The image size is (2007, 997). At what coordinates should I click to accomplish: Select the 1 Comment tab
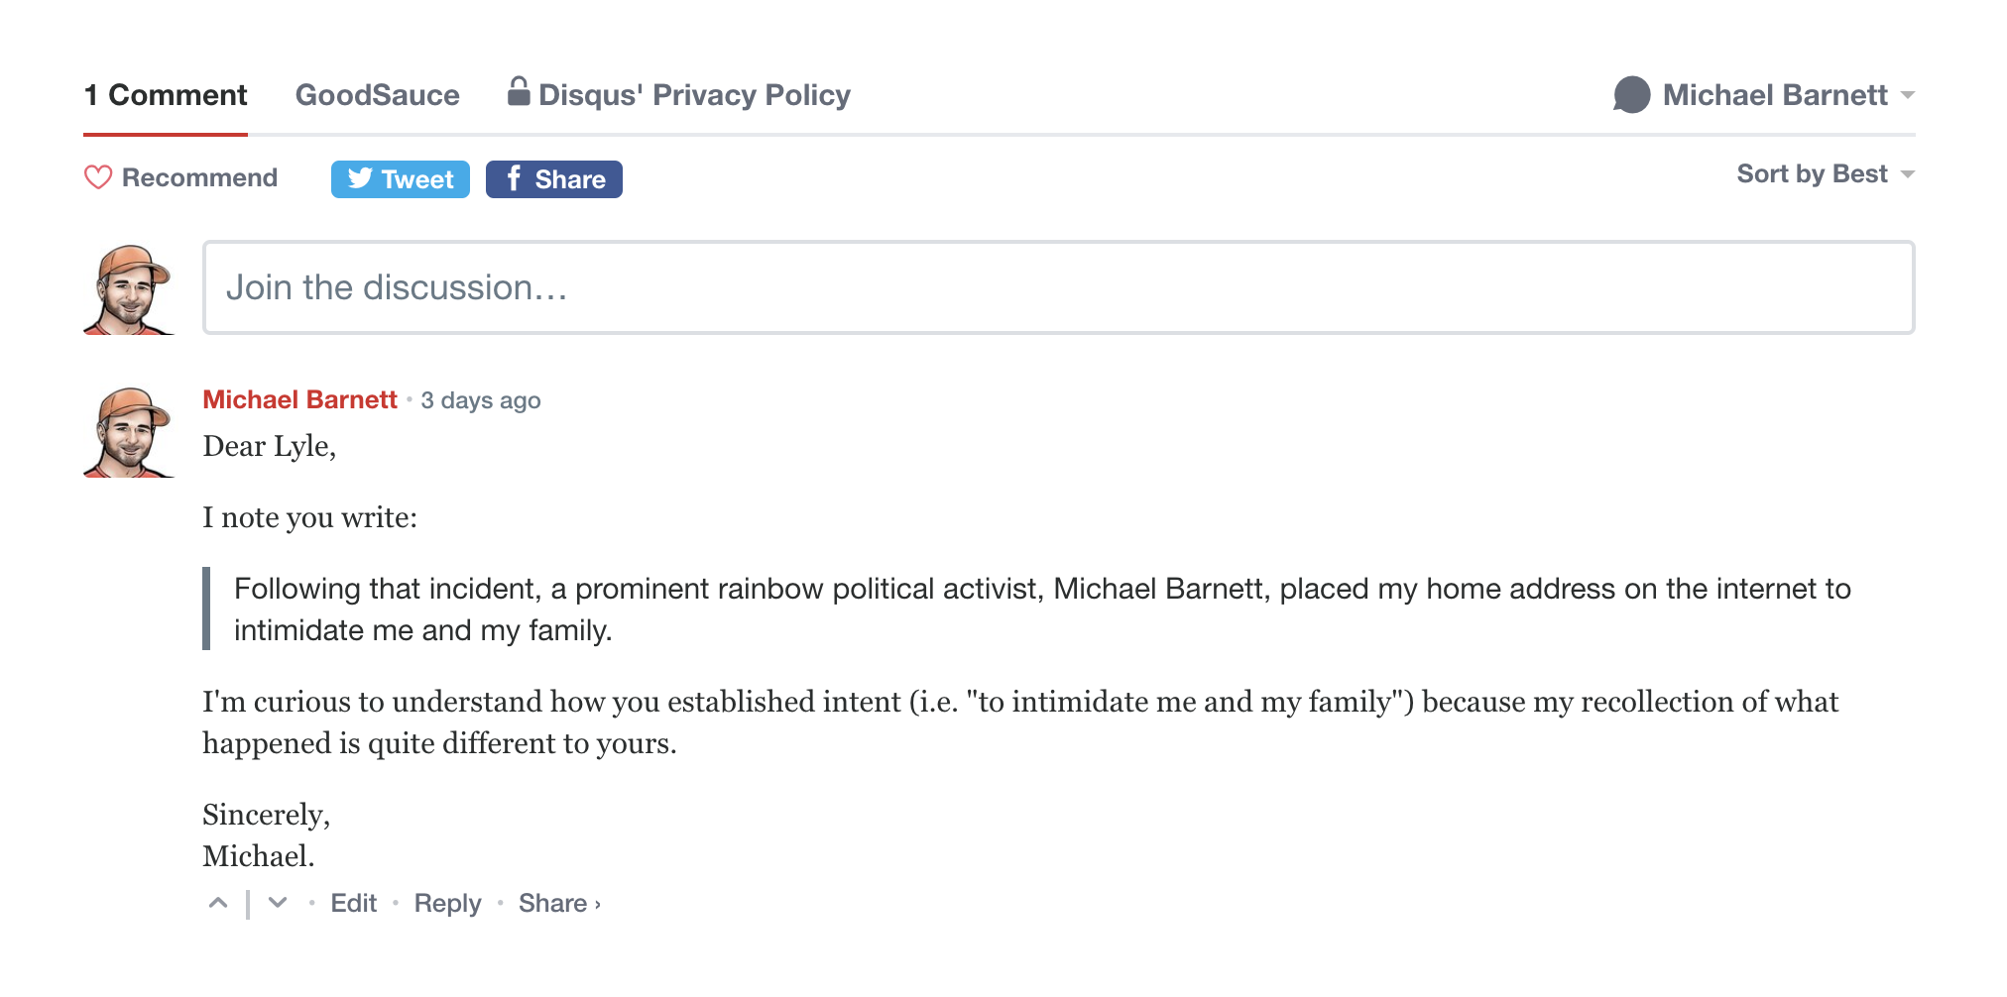point(166,95)
